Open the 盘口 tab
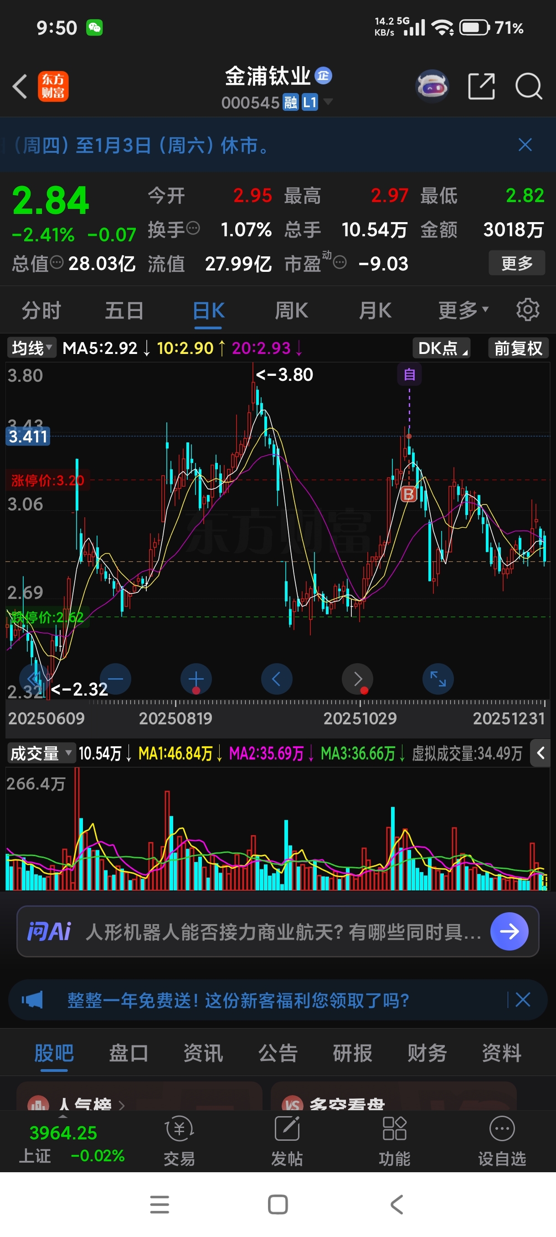Viewport: 556px width, 1237px height. (x=129, y=1053)
